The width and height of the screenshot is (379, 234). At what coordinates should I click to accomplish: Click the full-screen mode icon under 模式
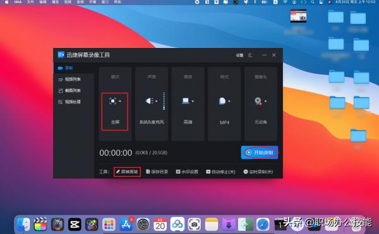click(x=112, y=101)
